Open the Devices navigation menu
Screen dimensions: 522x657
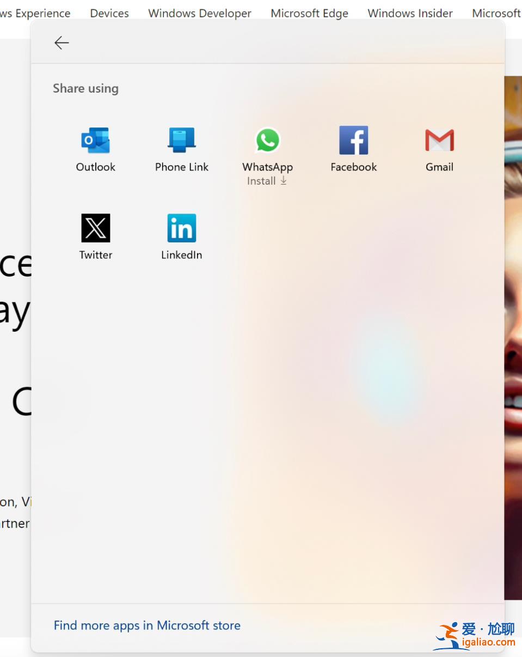(x=109, y=13)
